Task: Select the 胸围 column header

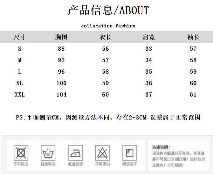Action: (x=61, y=37)
